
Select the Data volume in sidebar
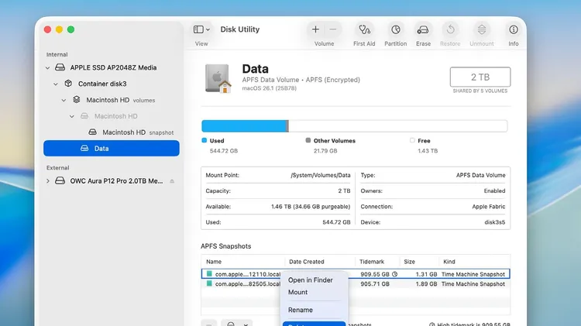point(101,148)
